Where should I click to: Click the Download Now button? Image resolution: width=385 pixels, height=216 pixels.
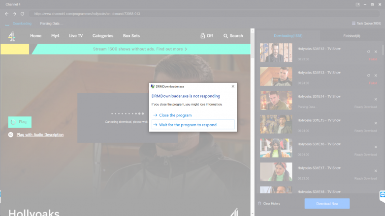[327, 204]
